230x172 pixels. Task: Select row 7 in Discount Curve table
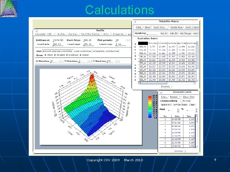177,140
